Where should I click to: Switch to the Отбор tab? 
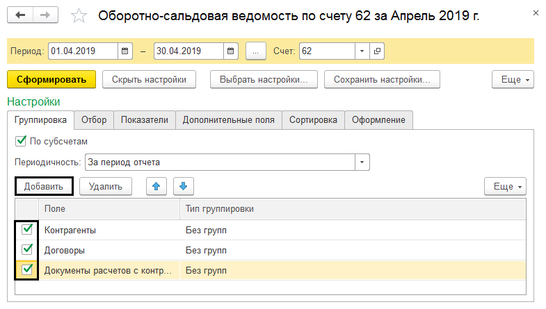pyautogui.click(x=94, y=120)
